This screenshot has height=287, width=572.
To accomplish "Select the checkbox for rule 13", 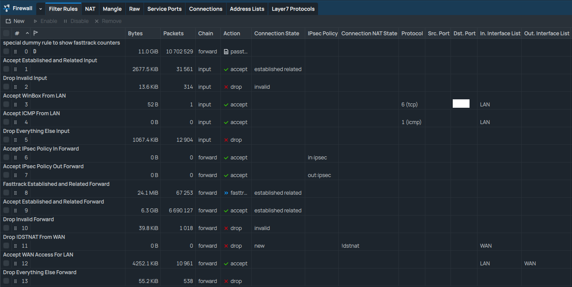I will tap(6, 281).
